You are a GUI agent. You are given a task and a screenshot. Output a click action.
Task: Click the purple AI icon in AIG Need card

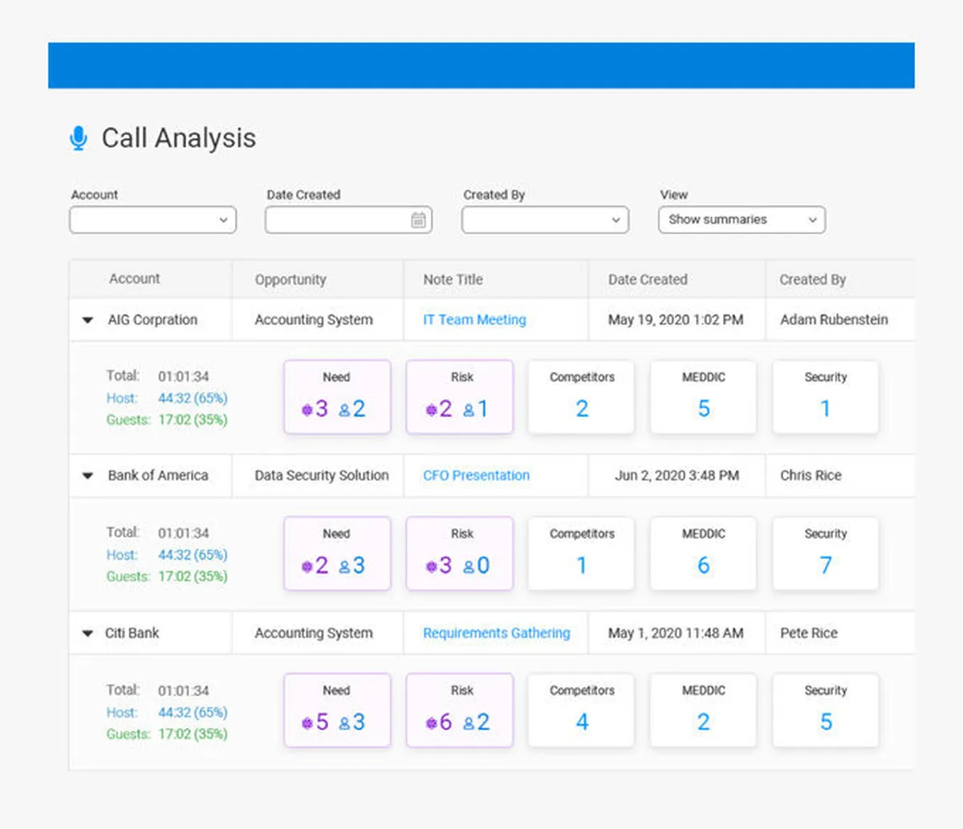pos(307,410)
